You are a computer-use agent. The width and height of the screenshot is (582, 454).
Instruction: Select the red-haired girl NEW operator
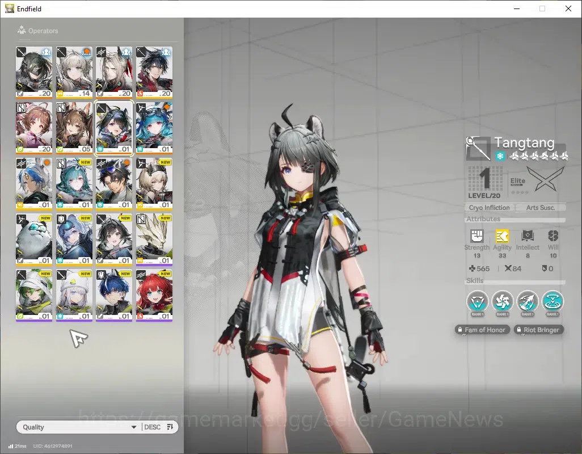pos(154,295)
